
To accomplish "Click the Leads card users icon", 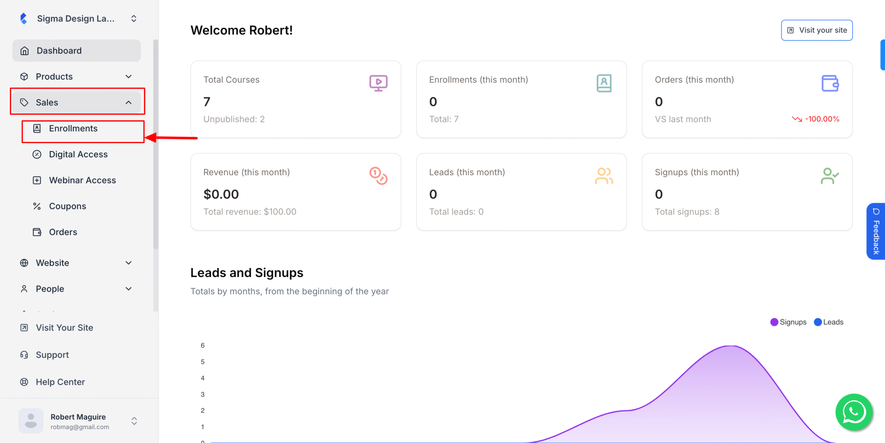I will click(604, 176).
